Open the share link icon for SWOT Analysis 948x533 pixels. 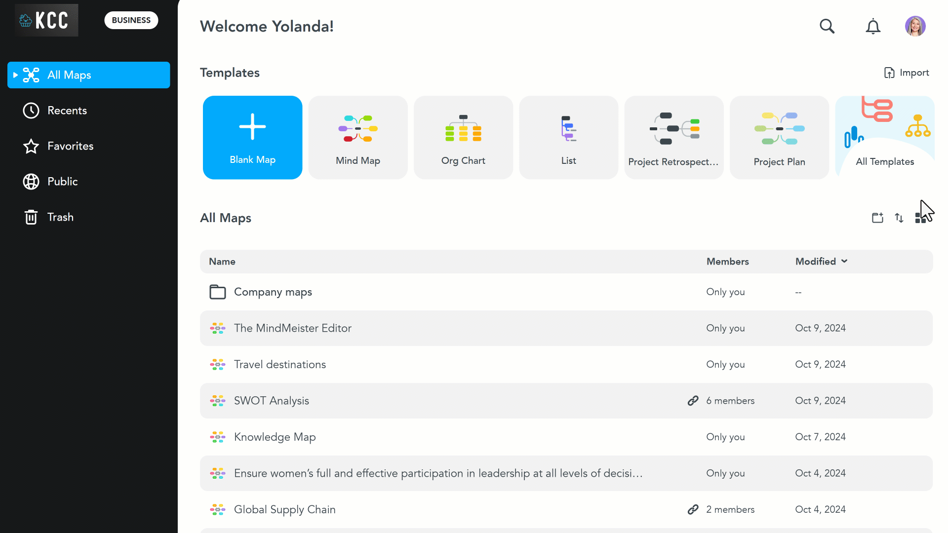[693, 401]
